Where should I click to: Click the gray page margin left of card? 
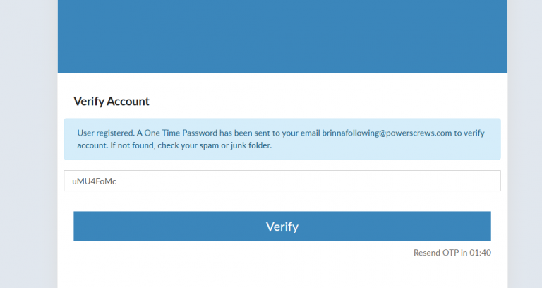coord(29,144)
